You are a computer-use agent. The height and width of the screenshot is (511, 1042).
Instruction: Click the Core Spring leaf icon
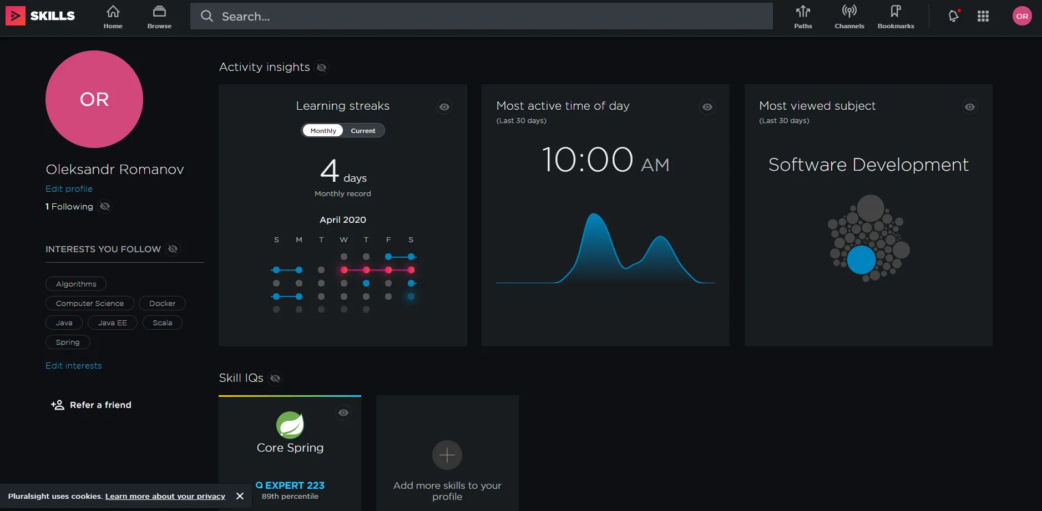tap(290, 425)
